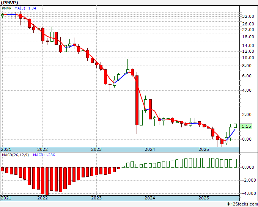Click the 10.00 price axis label
Image resolution: width=258 pixels, height=207 pixels.
click(x=248, y=58)
